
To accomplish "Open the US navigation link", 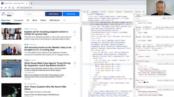I will click(28, 20).
